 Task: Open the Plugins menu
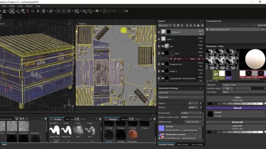pyautogui.click(x=29, y=6)
